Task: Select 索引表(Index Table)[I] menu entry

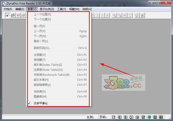Action: coord(58,65)
